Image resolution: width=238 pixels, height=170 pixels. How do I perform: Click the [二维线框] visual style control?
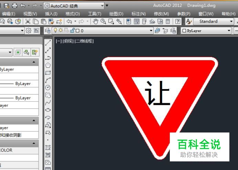point(84,41)
